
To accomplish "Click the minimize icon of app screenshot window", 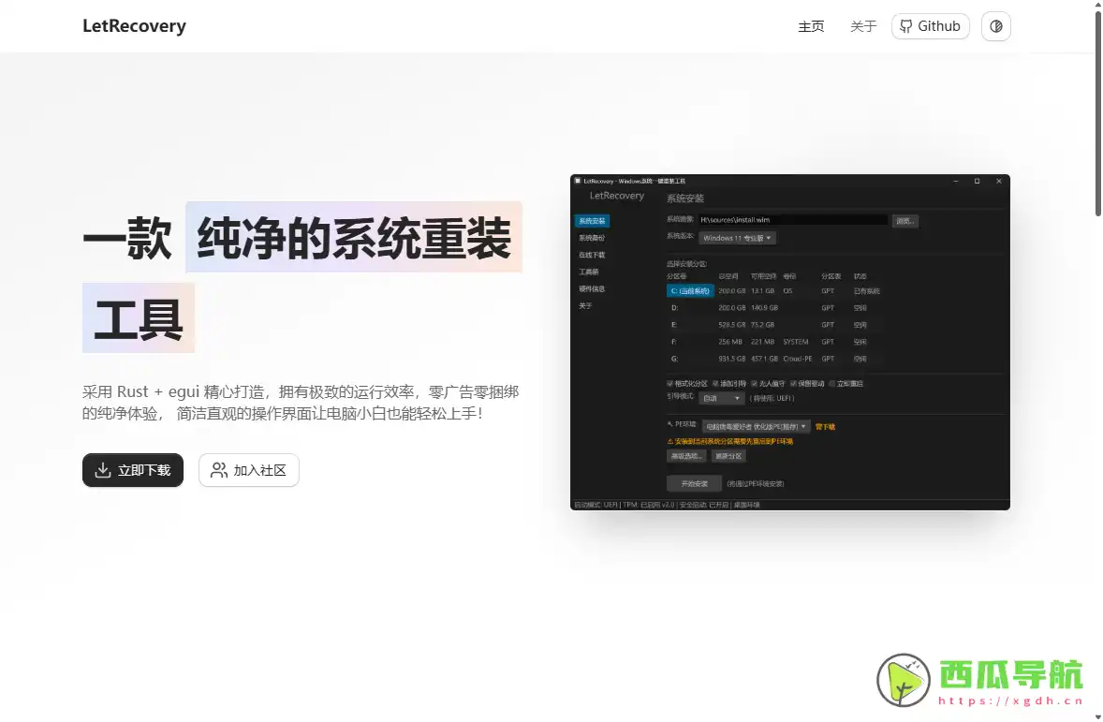I will click(x=955, y=181).
